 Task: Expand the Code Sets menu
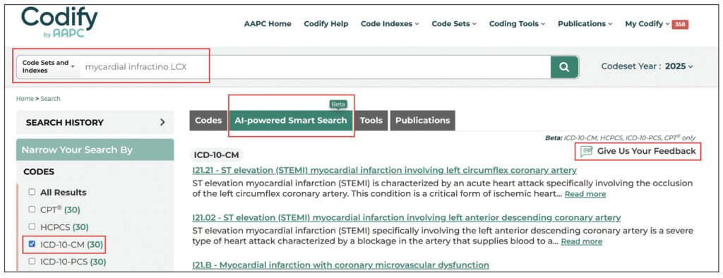click(454, 23)
